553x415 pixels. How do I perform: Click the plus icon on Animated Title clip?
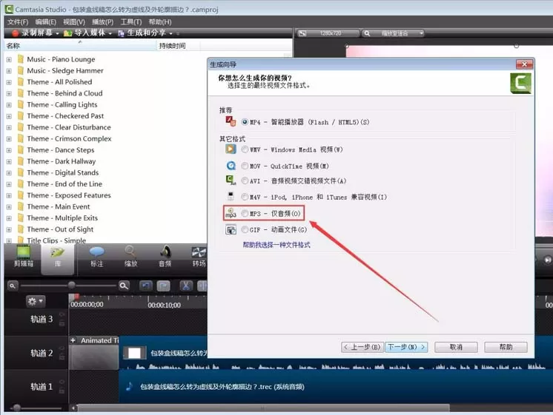coord(73,340)
